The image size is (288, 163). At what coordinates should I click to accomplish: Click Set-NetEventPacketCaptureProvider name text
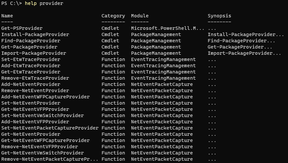[x=50, y=128]
